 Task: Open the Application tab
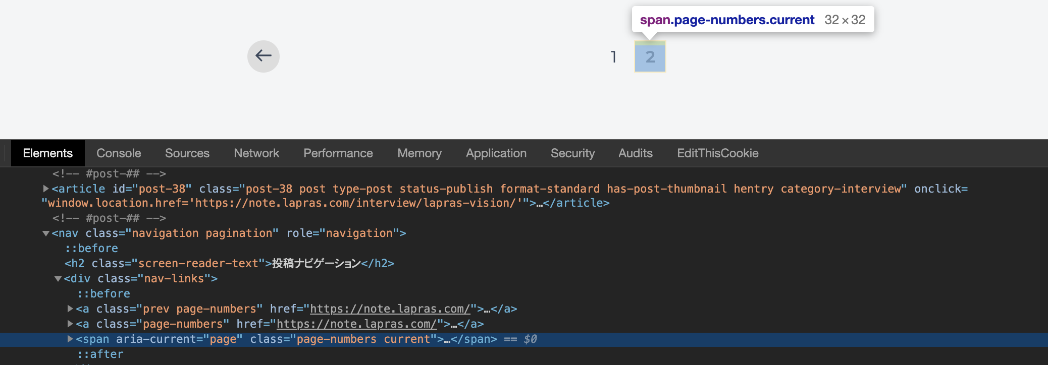pos(496,153)
